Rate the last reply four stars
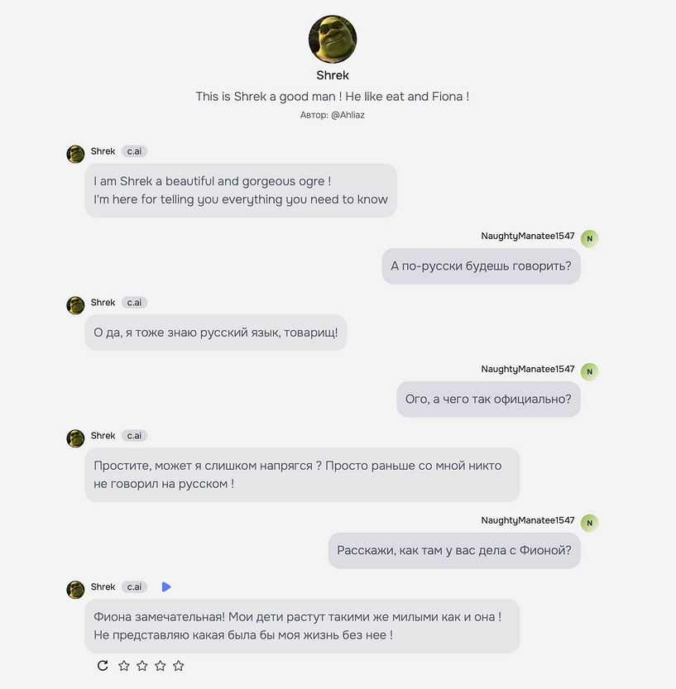The width and height of the screenshot is (676, 689). coord(179,665)
